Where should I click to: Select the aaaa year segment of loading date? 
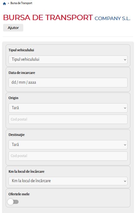[32, 82]
